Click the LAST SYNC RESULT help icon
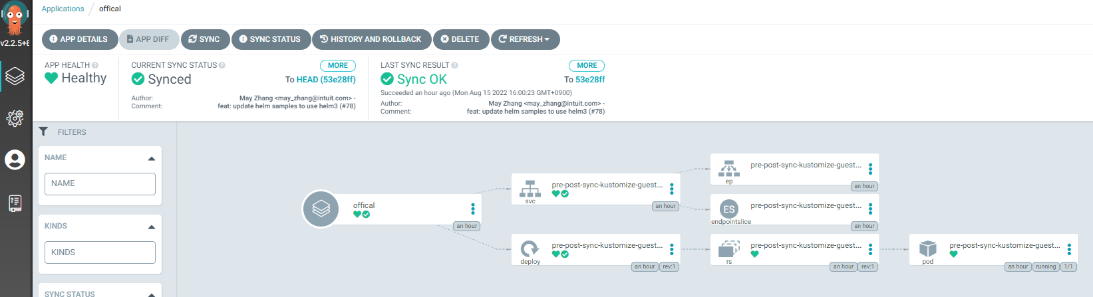The width and height of the screenshot is (1093, 297). click(x=455, y=65)
